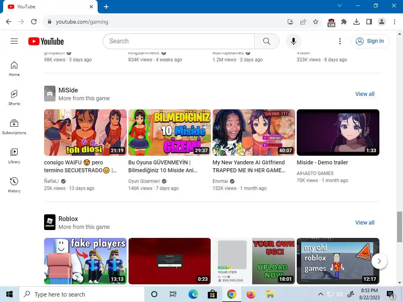Open File Explorer from taskbar

coord(270,294)
